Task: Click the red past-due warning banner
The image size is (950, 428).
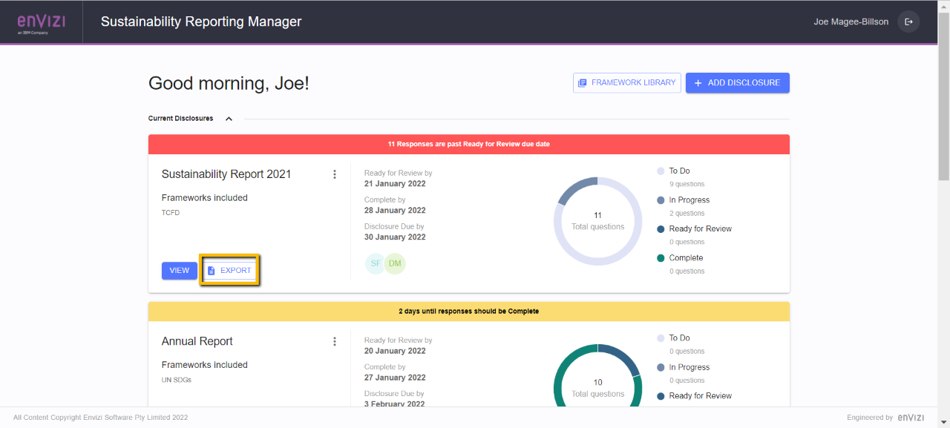Action: tap(469, 144)
